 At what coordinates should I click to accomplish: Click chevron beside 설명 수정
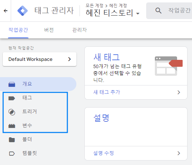pyautogui.click(x=179, y=153)
